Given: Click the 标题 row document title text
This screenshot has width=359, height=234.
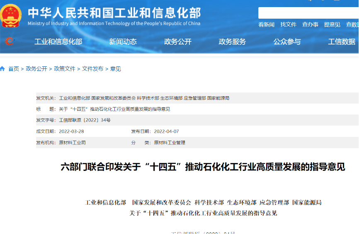Looking at the screenshot, I should tap(114, 109).
